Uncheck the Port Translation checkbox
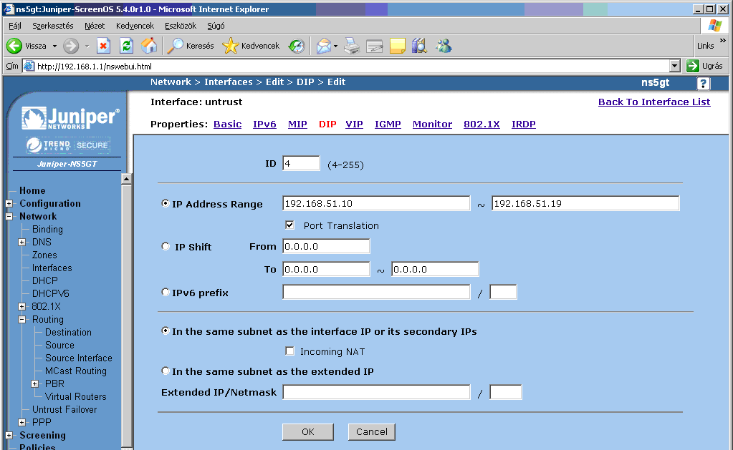Image resolution: width=733 pixels, height=450 pixels. [x=290, y=225]
